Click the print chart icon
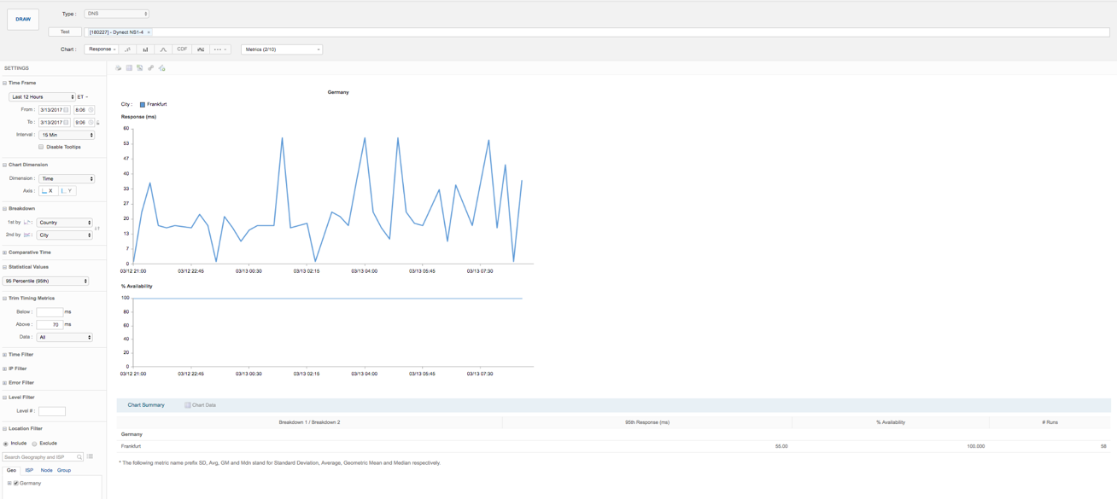 (119, 68)
